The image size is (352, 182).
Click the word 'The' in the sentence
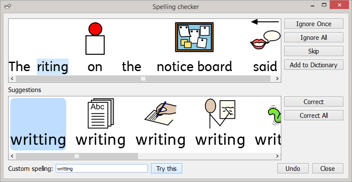[19, 66]
